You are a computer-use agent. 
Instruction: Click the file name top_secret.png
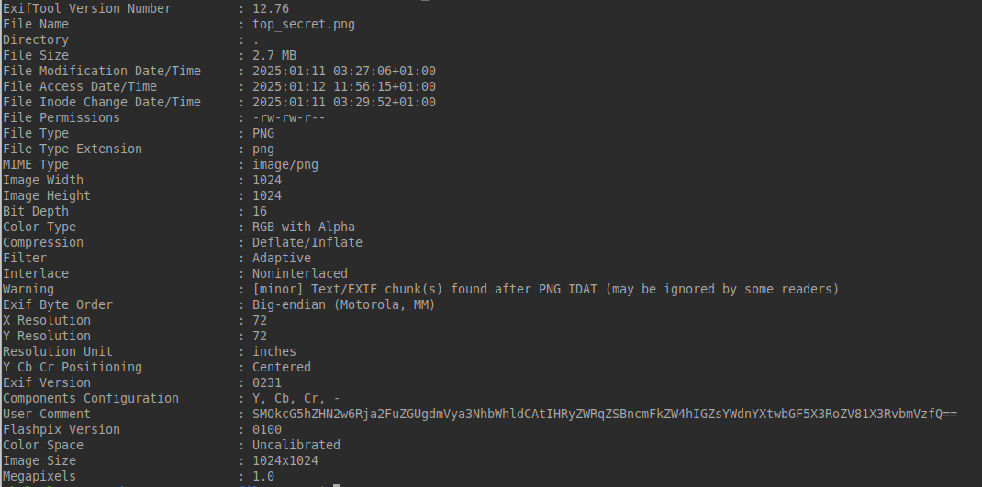(303, 24)
